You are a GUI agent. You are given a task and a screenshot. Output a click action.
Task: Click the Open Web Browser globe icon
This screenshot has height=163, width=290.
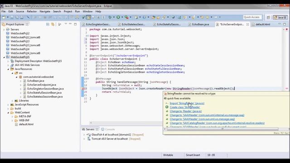coord(173,17)
